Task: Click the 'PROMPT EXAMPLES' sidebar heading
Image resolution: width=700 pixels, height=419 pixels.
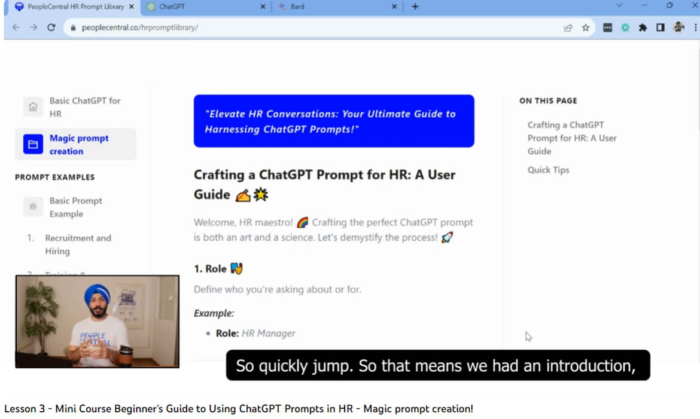Action: tap(55, 177)
